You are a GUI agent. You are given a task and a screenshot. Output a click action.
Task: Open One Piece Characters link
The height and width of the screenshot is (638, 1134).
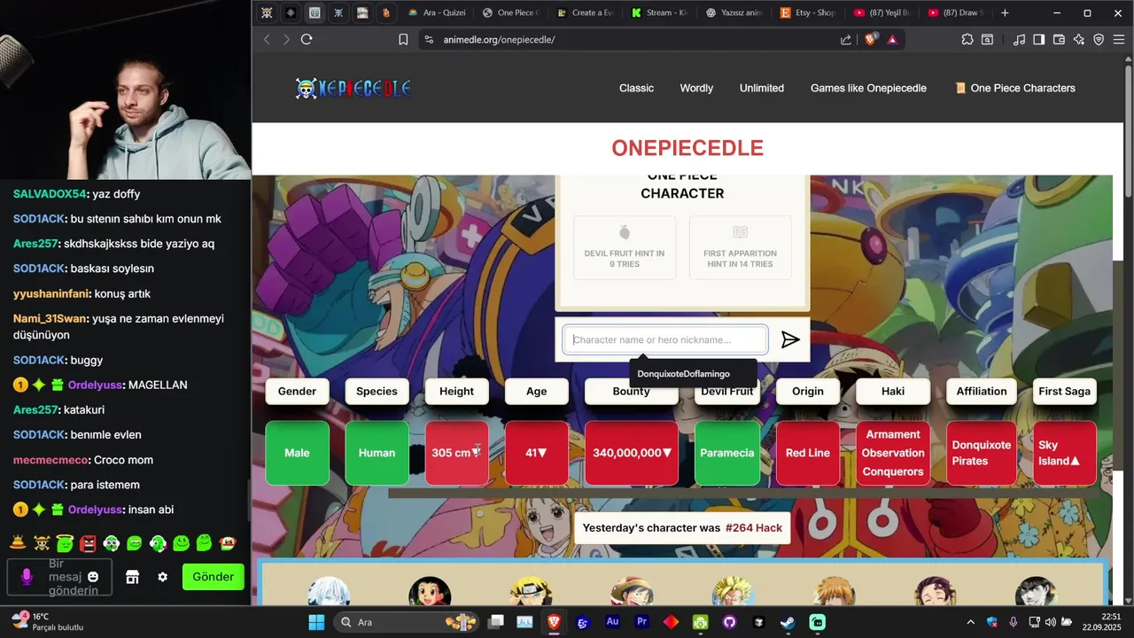pos(1015,88)
